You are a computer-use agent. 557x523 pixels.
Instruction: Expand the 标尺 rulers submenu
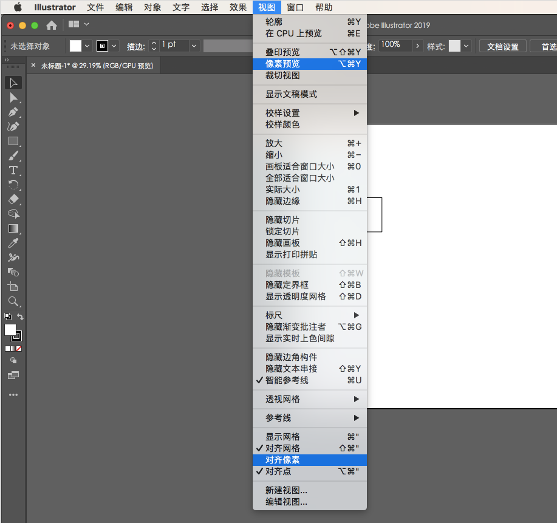[310, 315]
